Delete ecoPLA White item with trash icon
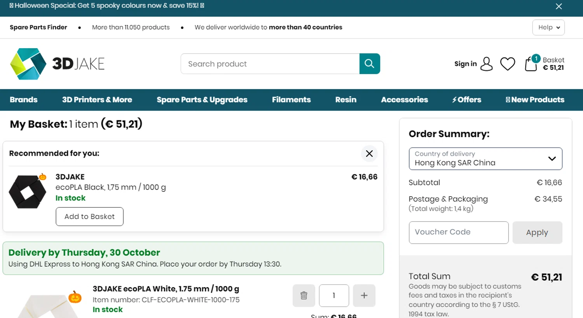583x318 pixels. point(304,295)
